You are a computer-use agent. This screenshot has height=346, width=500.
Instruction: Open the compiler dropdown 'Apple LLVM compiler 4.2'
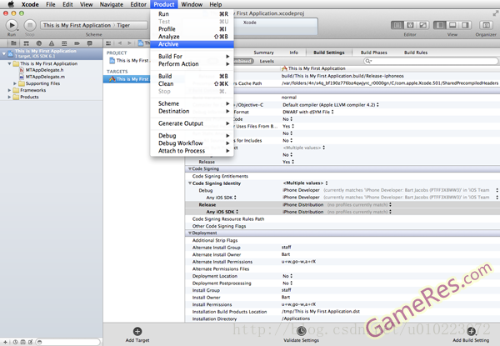click(x=331, y=105)
